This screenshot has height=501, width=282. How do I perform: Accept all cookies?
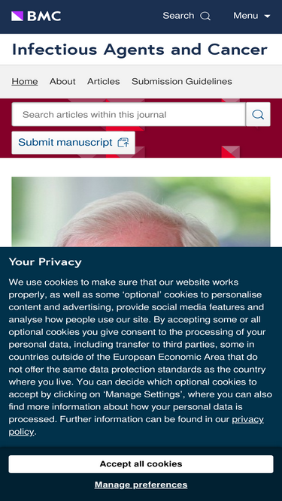click(141, 464)
